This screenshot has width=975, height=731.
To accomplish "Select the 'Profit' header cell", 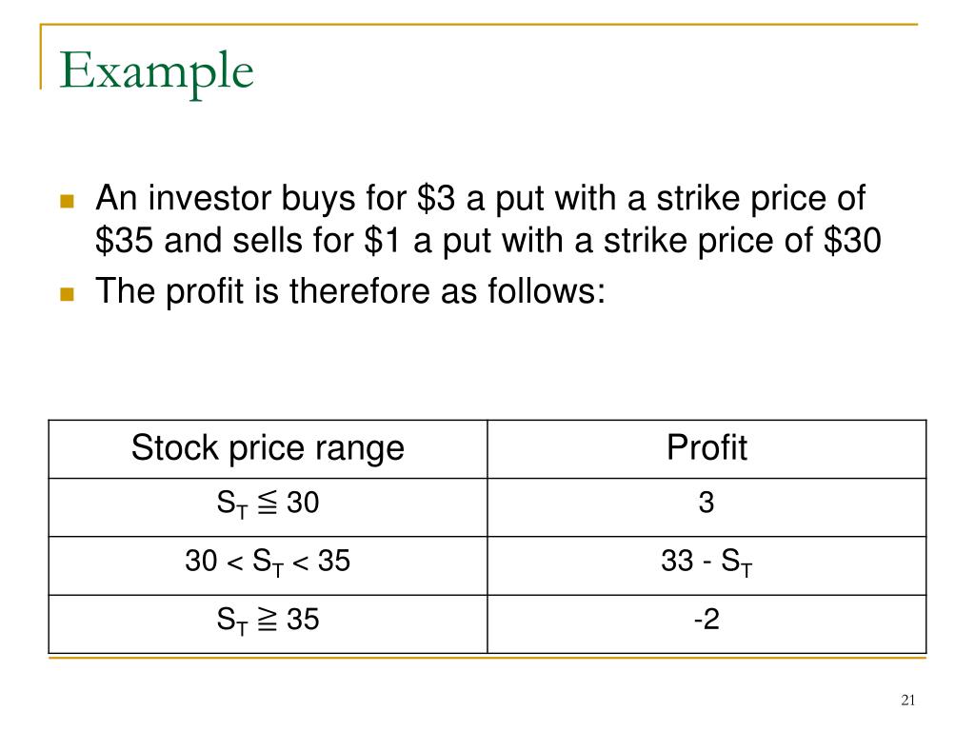I will click(x=707, y=449).
